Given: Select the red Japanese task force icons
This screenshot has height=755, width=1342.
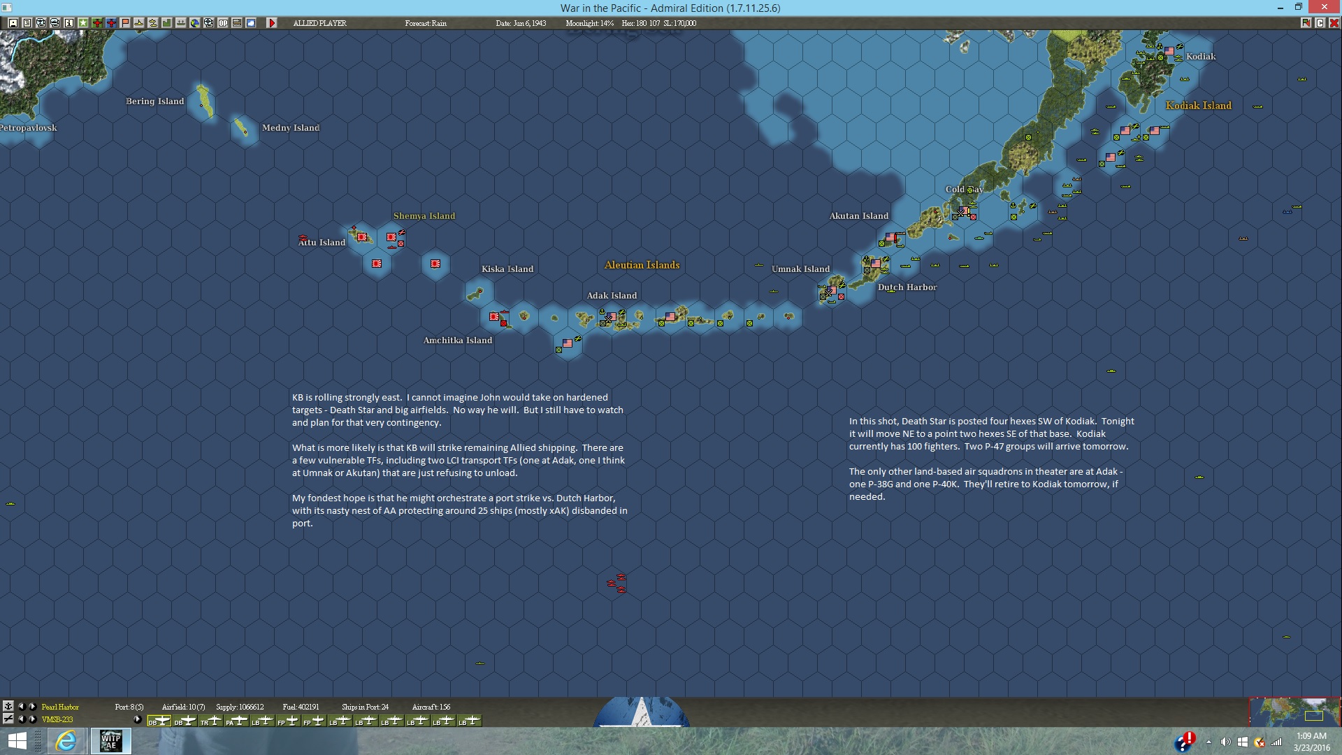Looking at the screenshot, I should pyautogui.click(x=616, y=584).
